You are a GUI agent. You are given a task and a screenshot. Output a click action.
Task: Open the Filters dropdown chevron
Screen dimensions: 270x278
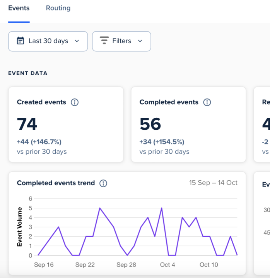(x=140, y=41)
